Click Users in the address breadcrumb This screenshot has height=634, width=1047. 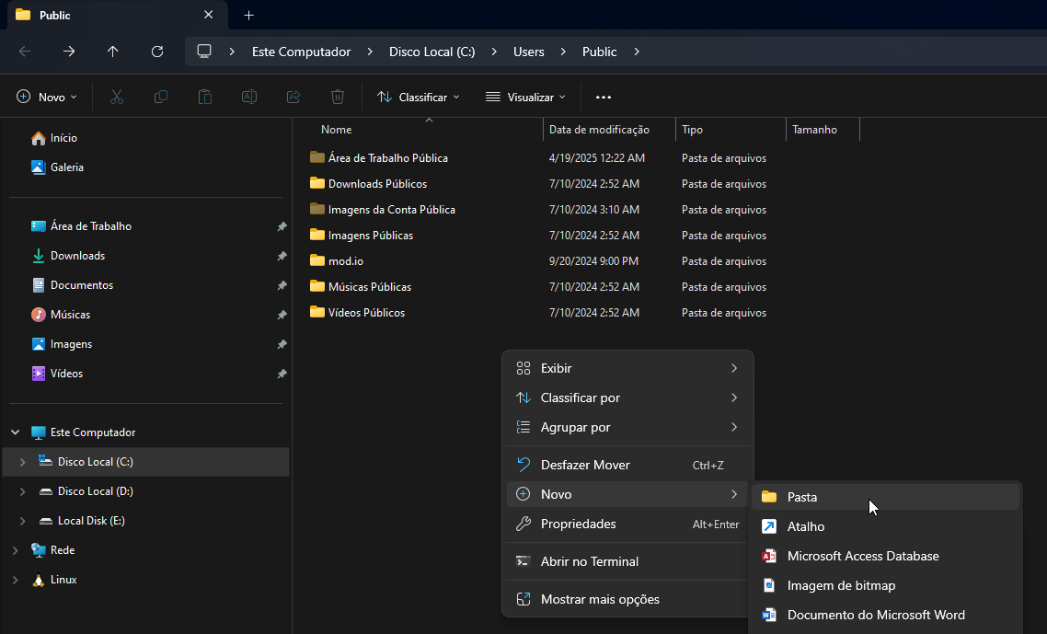coord(529,52)
